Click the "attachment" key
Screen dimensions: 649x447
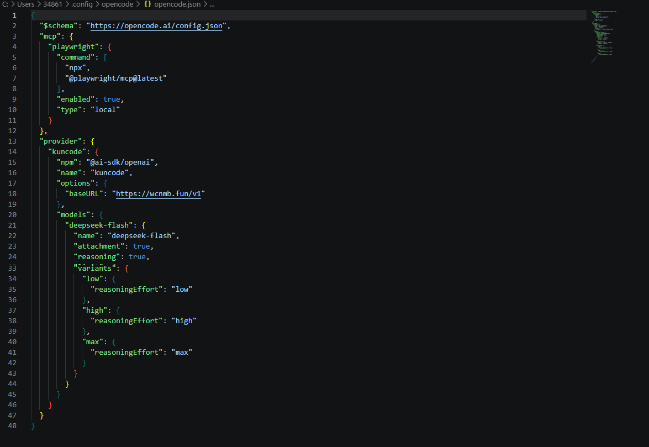coord(99,246)
